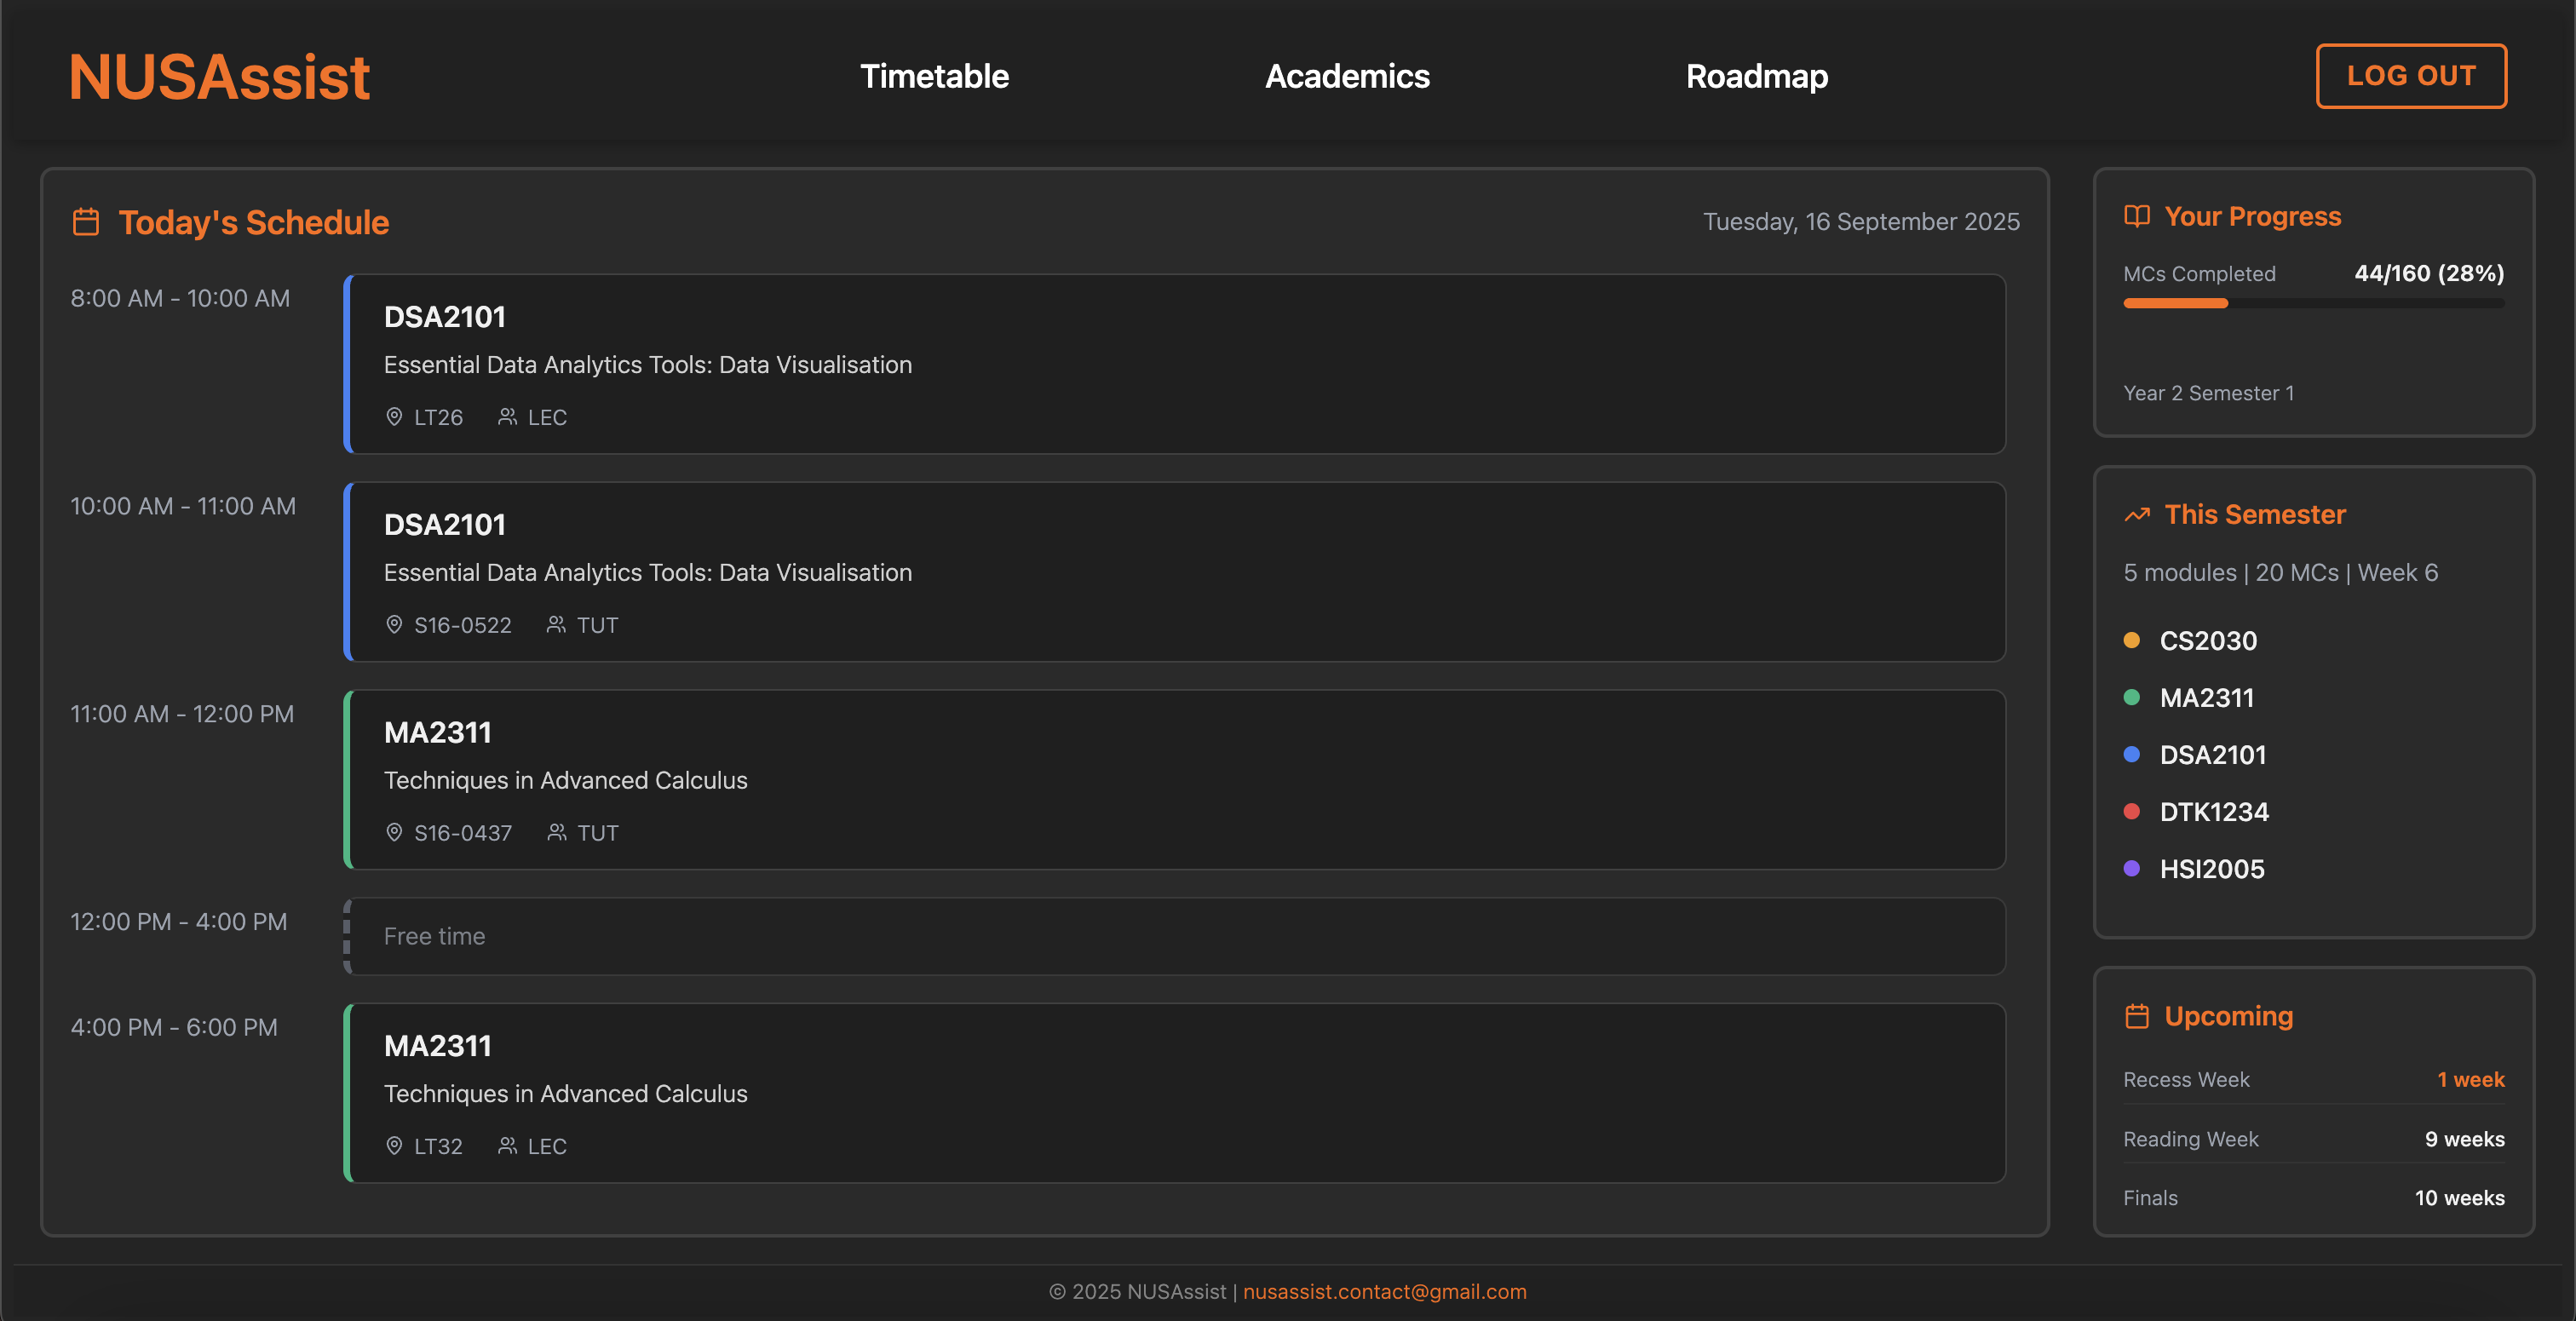Click the people icon next to TUT in S16-0437 row
Screen dimensions: 2576x1321
coord(556,833)
